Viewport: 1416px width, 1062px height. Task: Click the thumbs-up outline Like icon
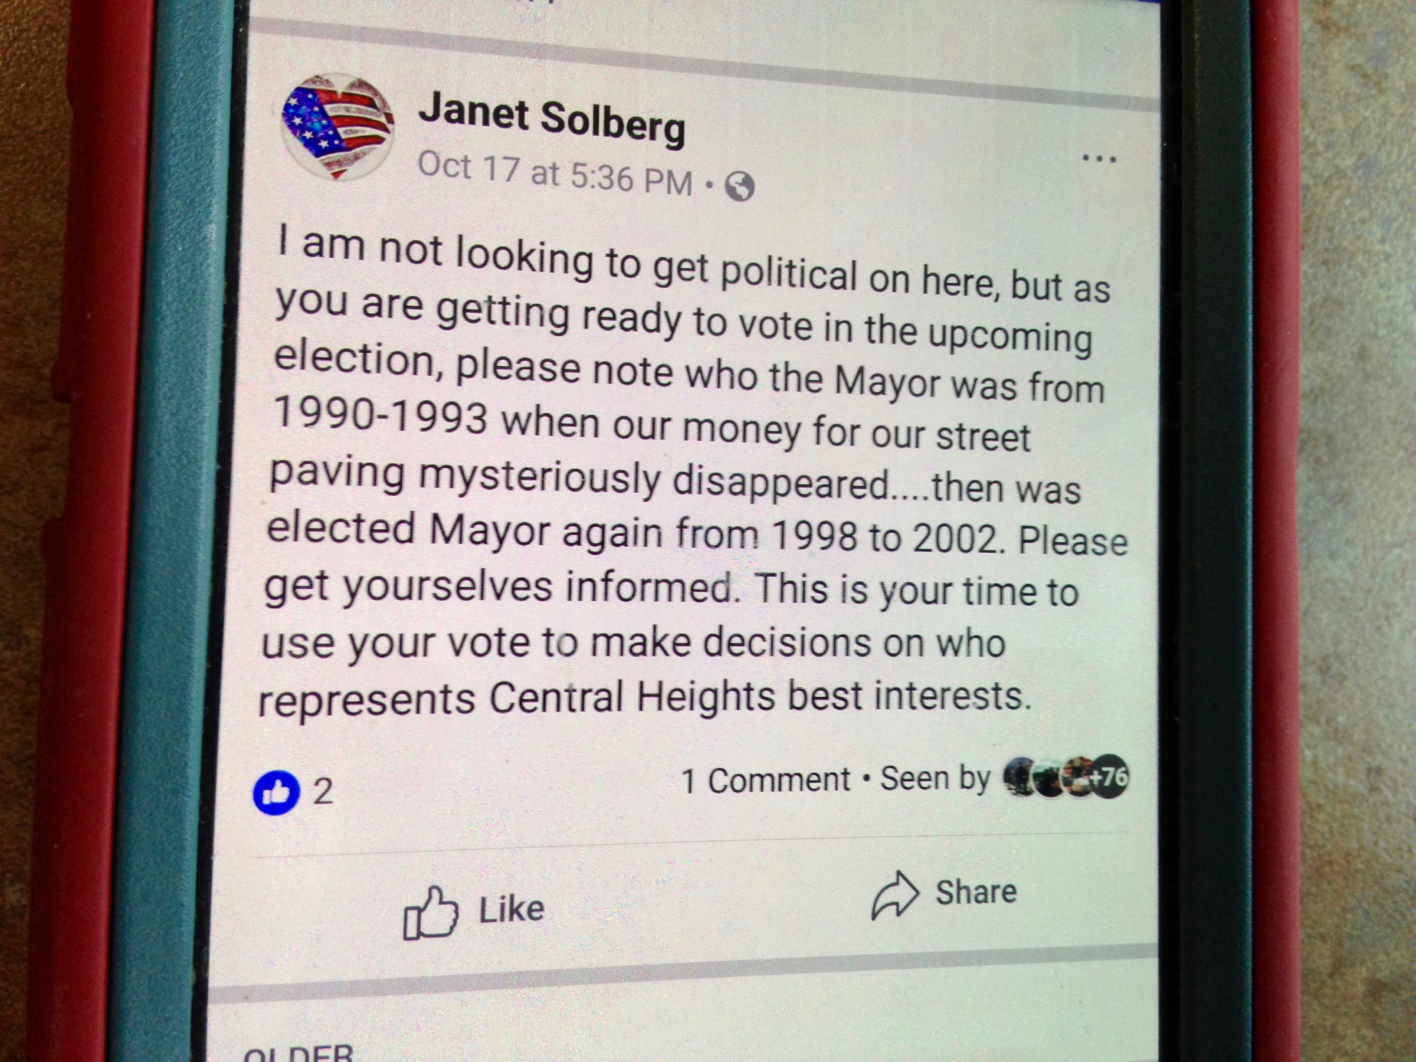(x=431, y=913)
